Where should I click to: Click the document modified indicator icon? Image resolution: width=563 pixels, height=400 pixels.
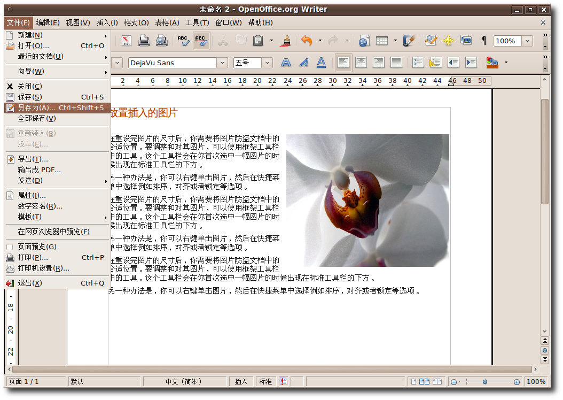tap(284, 382)
